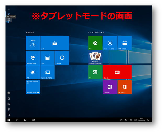Click the network icon in system tray
Screen dimensions: 163x133
[126, 120]
